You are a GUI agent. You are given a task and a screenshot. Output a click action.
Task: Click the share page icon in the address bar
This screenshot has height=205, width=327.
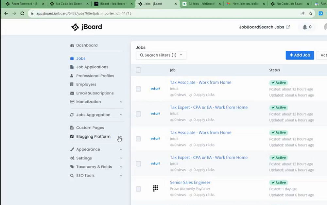(x=302, y=13)
